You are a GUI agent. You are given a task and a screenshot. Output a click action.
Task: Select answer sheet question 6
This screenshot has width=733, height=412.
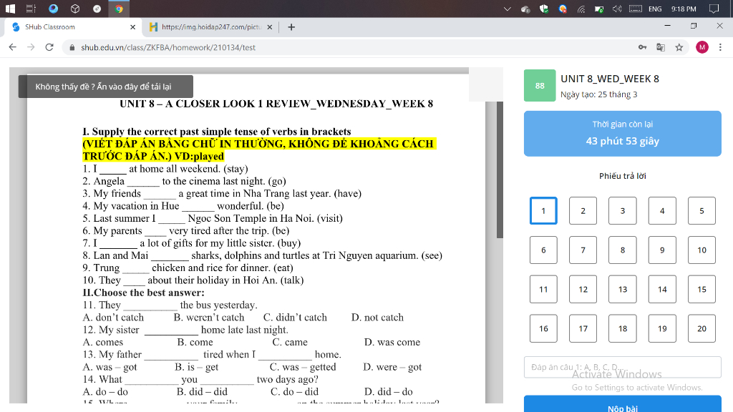tap(543, 250)
